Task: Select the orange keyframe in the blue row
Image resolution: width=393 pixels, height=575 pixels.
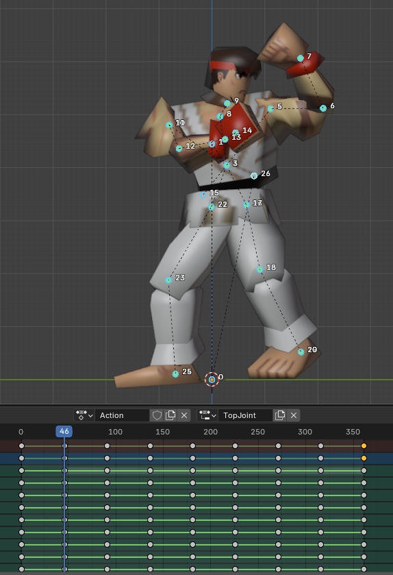Action: pos(364,458)
